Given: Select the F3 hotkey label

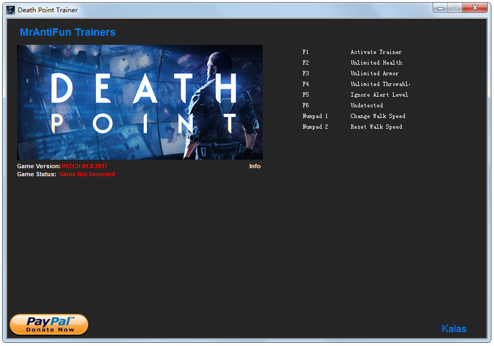Looking at the screenshot, I should tap(305, 74).
